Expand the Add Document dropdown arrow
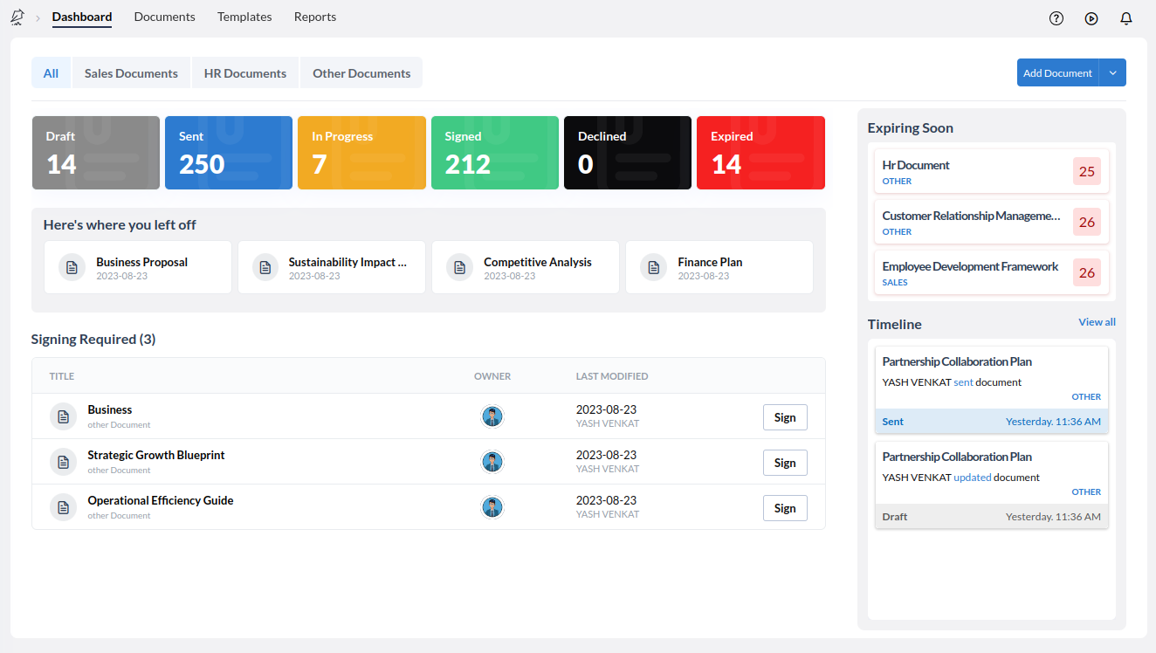 click(x=1112, y=72)
